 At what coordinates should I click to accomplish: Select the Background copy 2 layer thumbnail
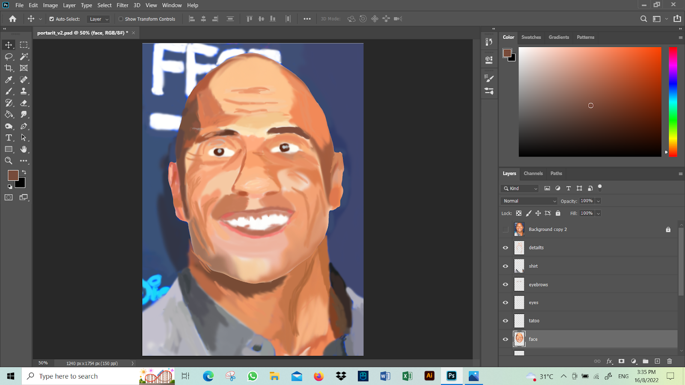[519, 230]
